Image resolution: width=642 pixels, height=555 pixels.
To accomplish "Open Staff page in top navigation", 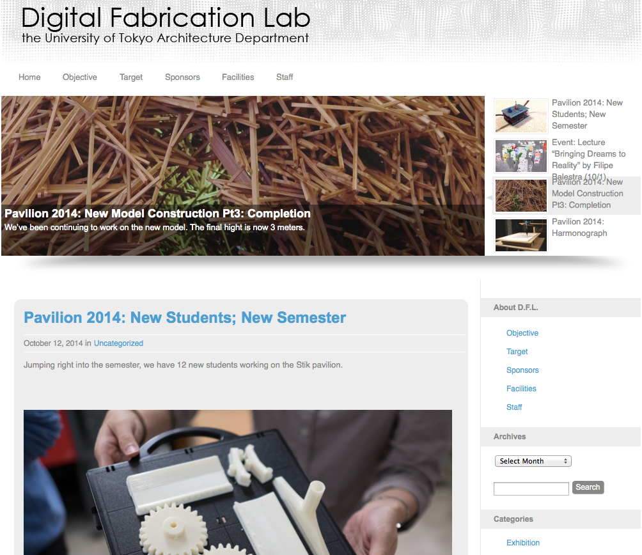I will tap(285, 77).
